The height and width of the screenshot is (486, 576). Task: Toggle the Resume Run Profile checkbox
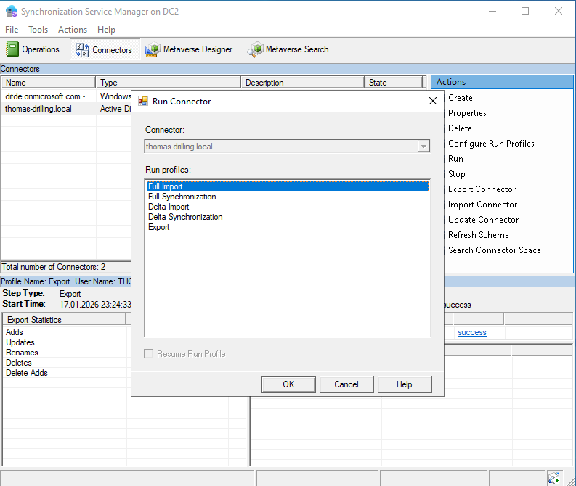tap(148, 353)
